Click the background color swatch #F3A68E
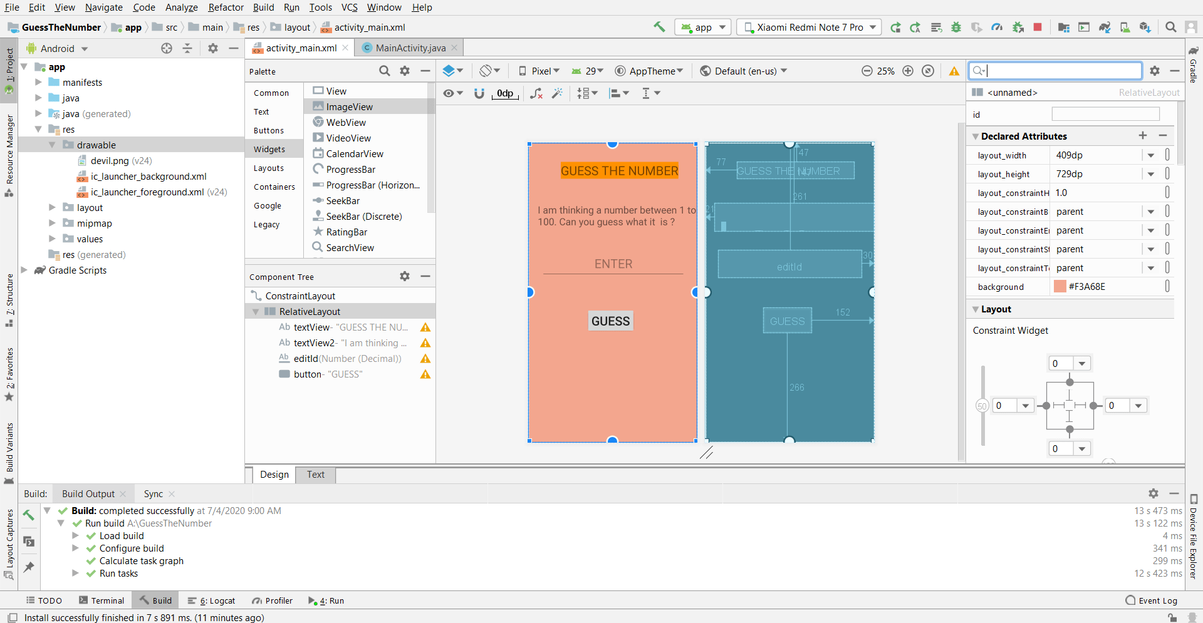Image resolution: width=1203 pixels, height=623 pixels. (x=1060, y=287)
